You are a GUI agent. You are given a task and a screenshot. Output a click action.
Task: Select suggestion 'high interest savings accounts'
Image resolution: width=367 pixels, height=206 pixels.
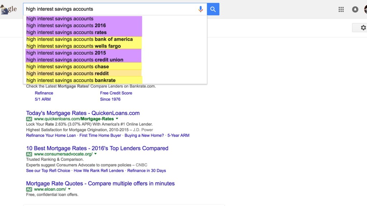[x=115, y=19]
